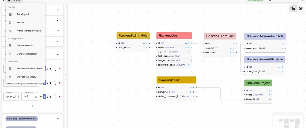Click user_id: INT in FlackendAdminRole

[133, 48]
